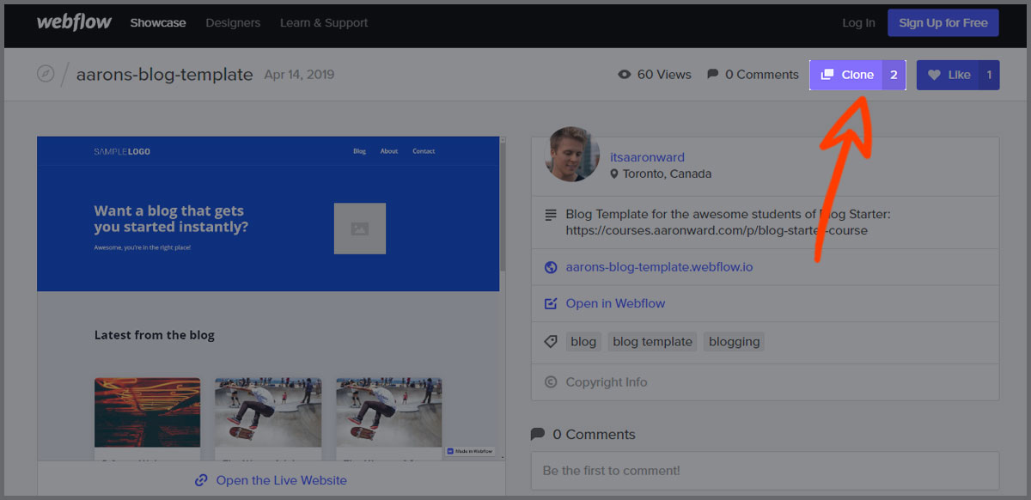
Task: Click the Made in Webflow badge
Action: pos(470,451)
